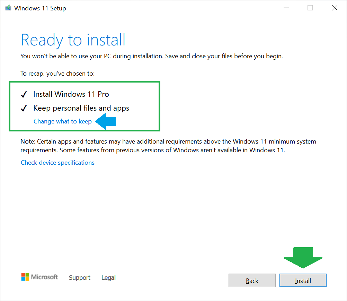This screenshot has height=301, width=347.
Task: Minimize the Windows 11 Setup window
Action: tap(286, 8)
